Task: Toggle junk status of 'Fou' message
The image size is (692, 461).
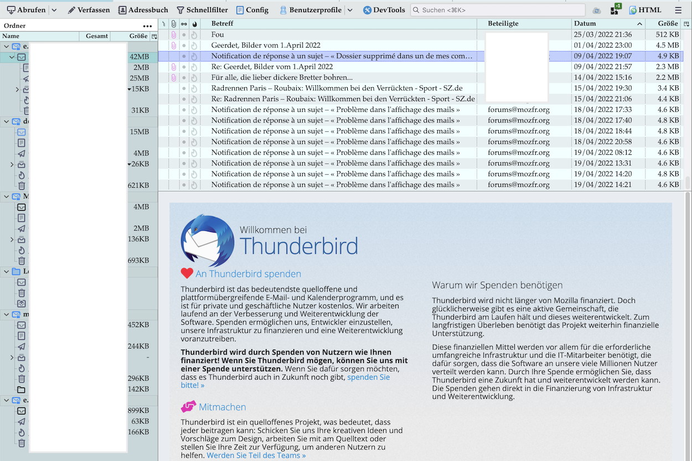Action: [194, 35]
